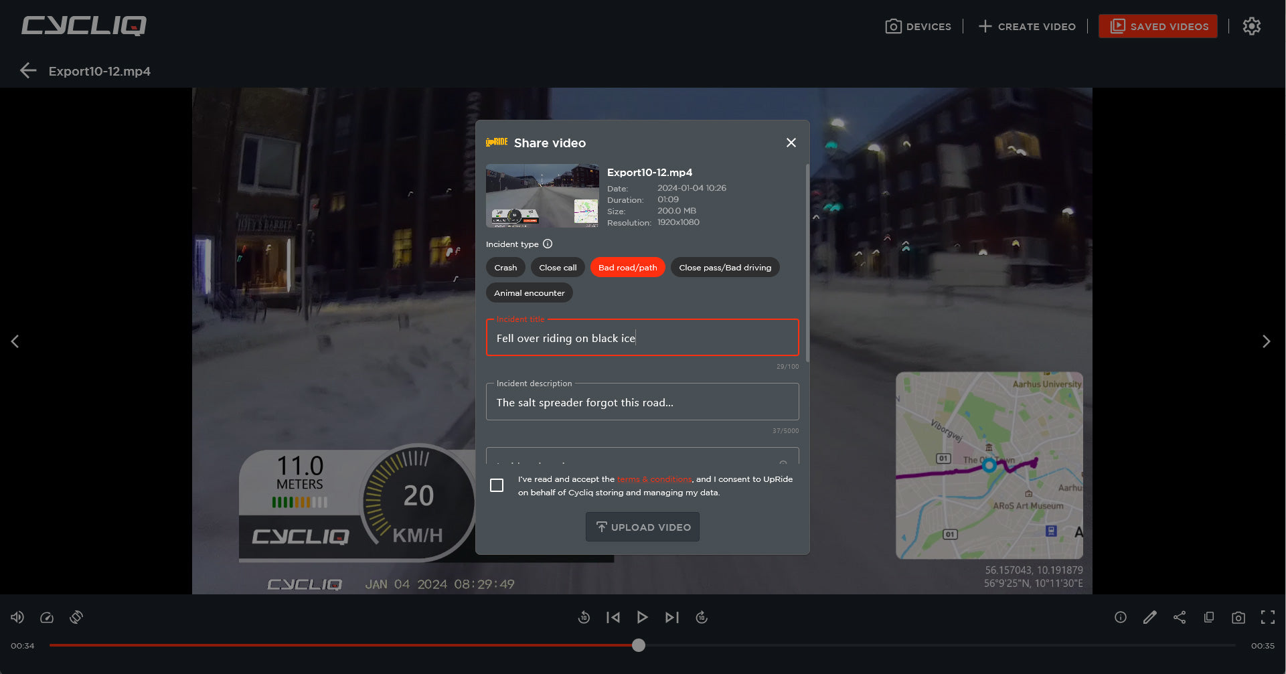Screen dimensions: 1286x674
Task: Enter fullscreen mode
Action: (1268, 617)
